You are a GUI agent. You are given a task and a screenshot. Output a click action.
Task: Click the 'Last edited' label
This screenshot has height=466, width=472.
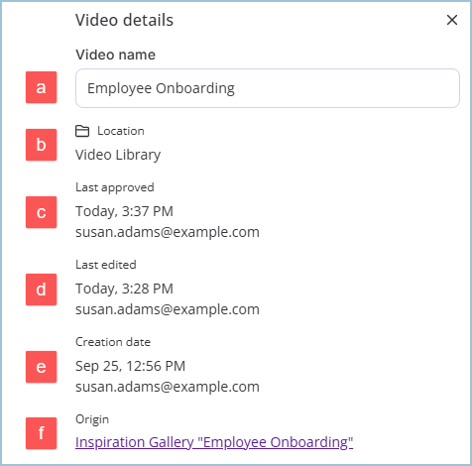click(x=106, y=265)
